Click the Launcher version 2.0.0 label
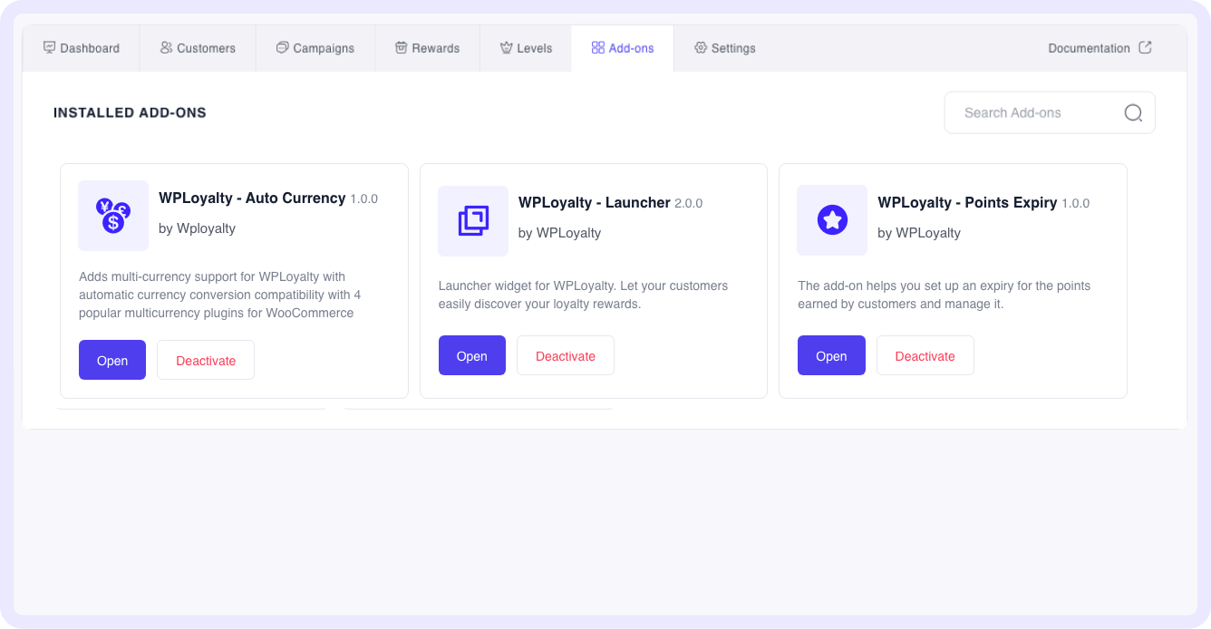The width and height of the screenshot is (1211, 629). click(x=688, y=203)
